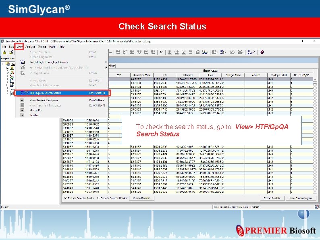Screen dimensions: 320x240
Task: Click the Isotope Label column header
Action: point(279,75)
